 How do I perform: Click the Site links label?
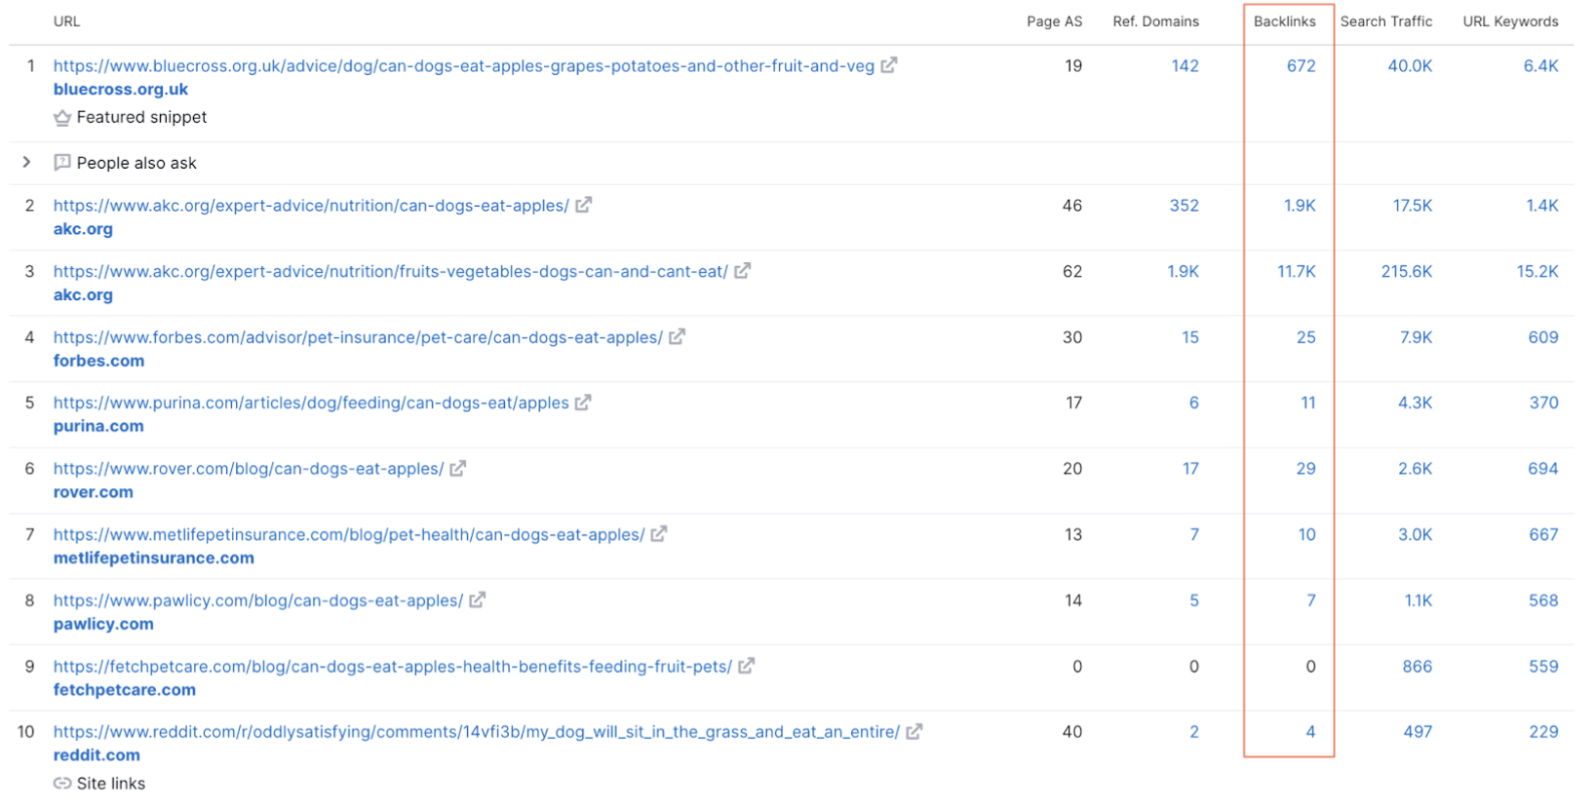(x=111, y=784)
